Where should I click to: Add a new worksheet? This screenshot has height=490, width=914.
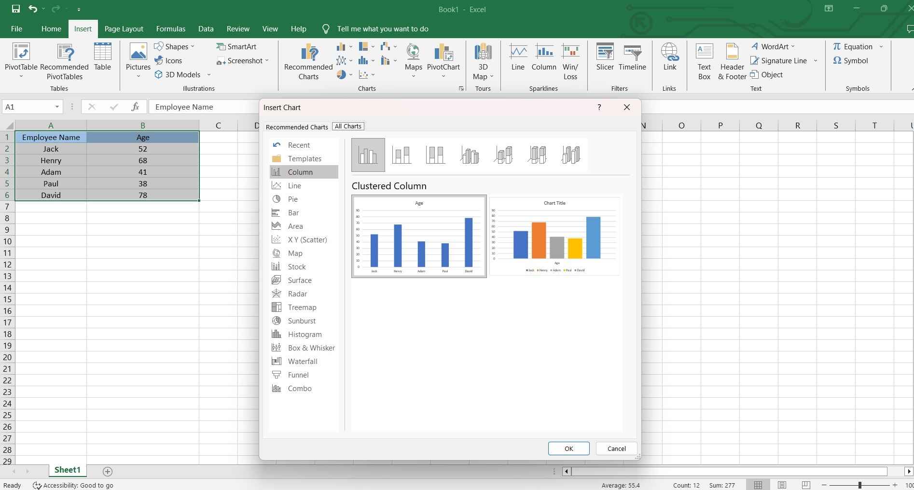108,471
